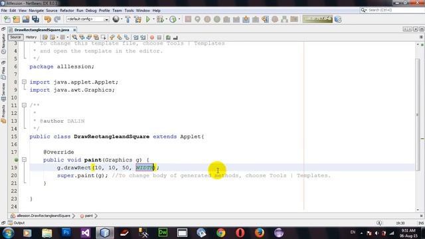Click the maximize editor window icon

click(x=422, y=29)
